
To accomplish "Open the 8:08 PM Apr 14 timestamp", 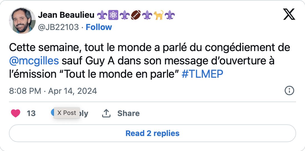I will coord(53,91).
